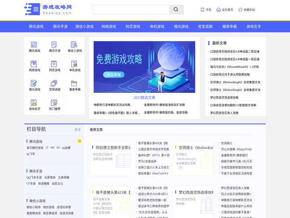Open latest article 口袋妖怪日月手游大师联赛攻略
This screenshot has width=290, height=218.
pyautogui.click(x=230, y=75)
